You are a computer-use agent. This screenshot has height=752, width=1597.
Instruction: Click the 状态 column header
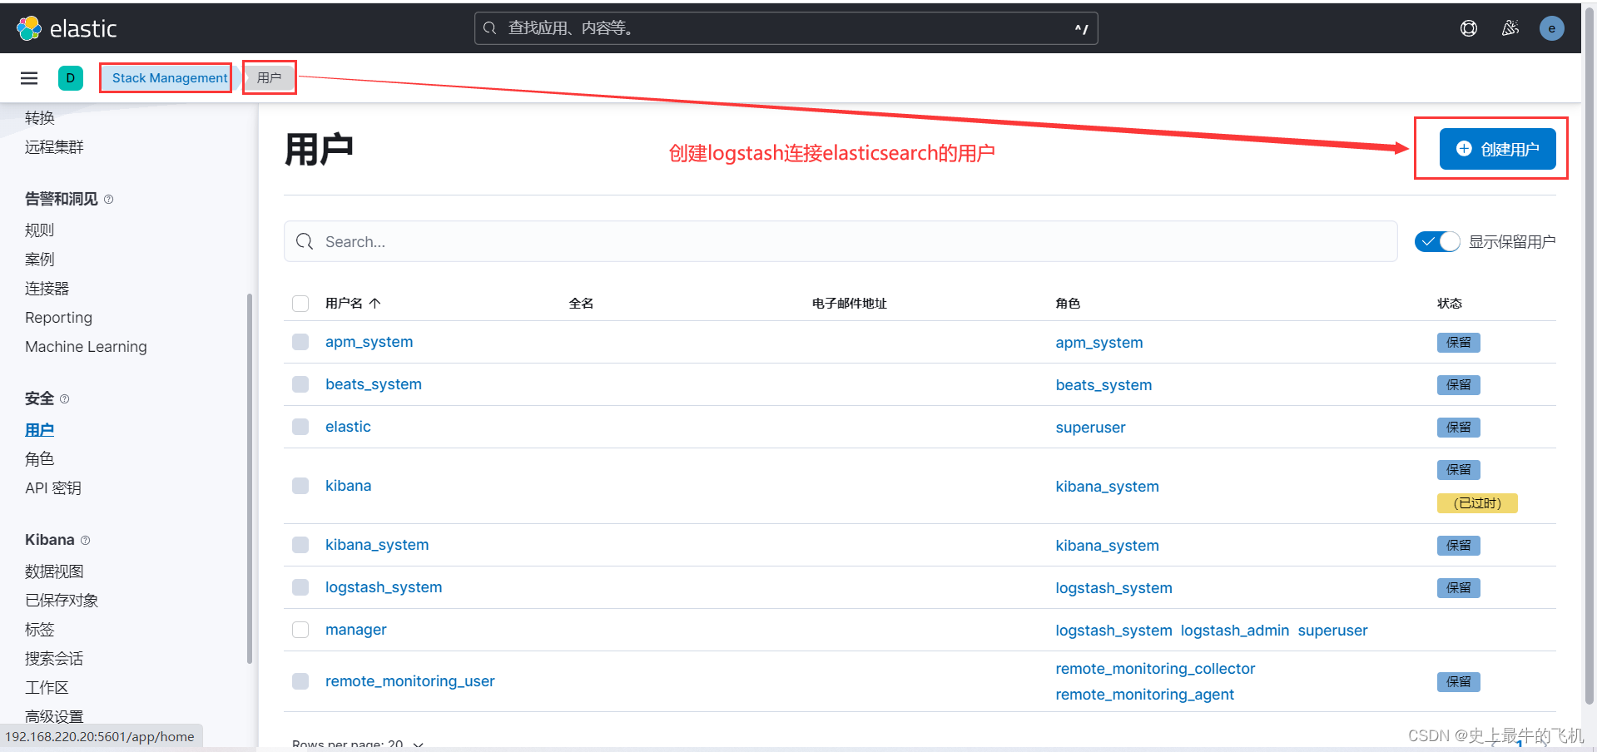pos(1449,304)
